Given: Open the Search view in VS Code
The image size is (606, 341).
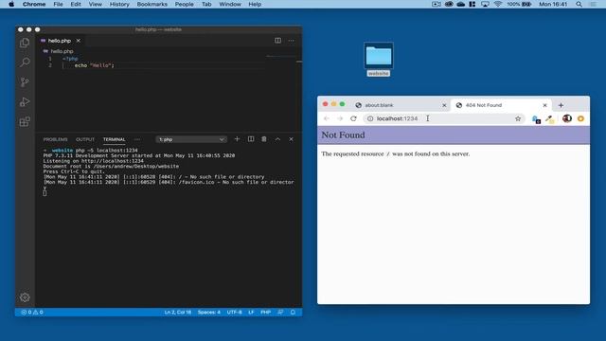Looking at the screenshot, I should pos(25,63).
